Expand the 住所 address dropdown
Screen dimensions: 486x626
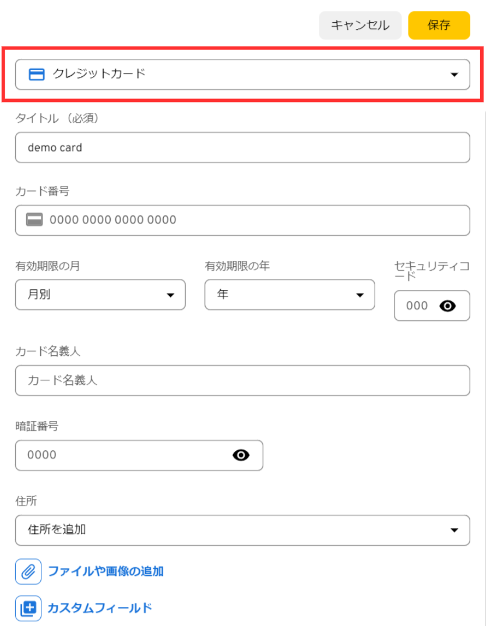455,530
